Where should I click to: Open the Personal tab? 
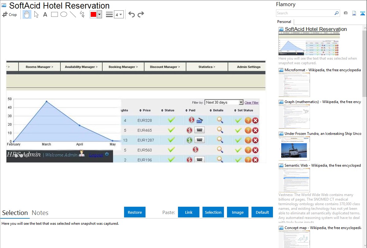[x=284, y=22]
